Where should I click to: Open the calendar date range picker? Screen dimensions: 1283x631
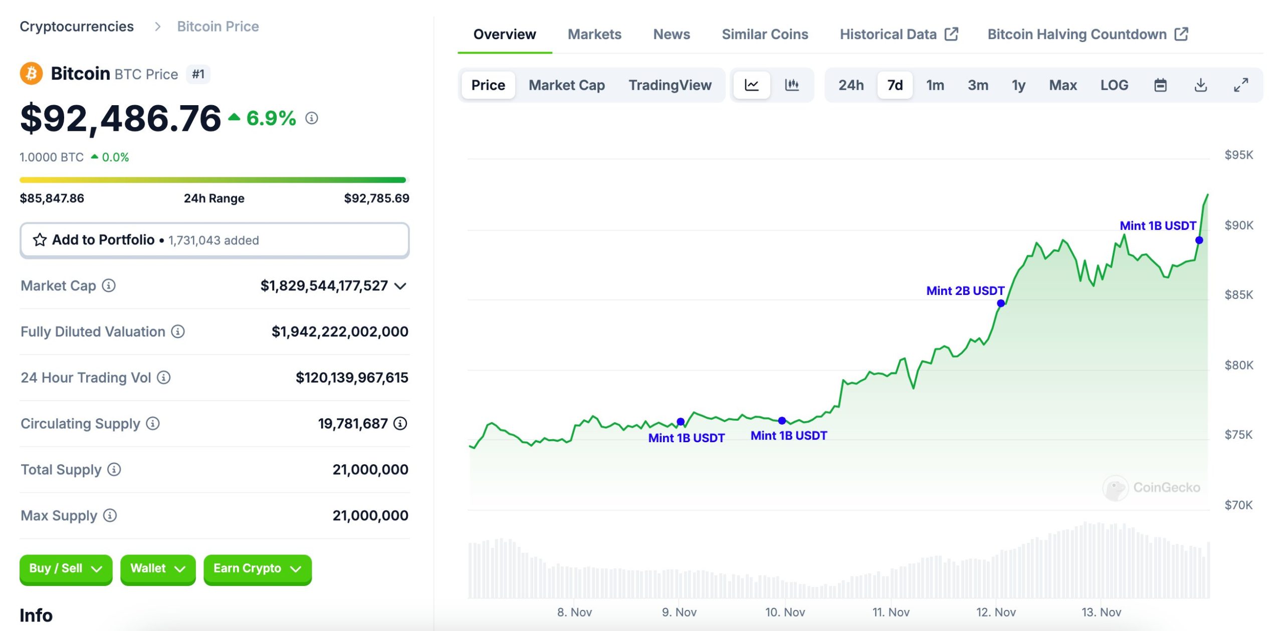pos(1160,85)
